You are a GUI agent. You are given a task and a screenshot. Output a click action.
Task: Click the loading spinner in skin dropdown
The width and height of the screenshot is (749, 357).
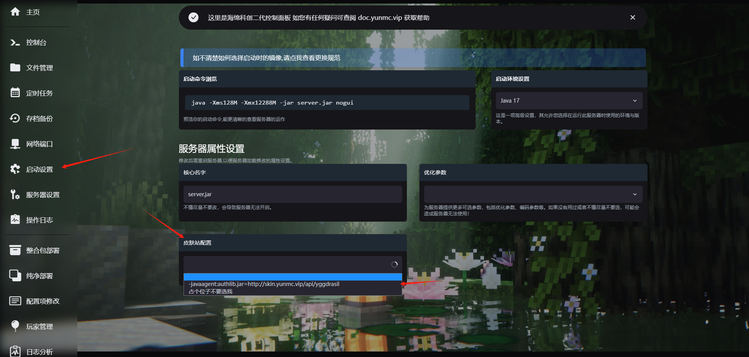pos(394,265)
